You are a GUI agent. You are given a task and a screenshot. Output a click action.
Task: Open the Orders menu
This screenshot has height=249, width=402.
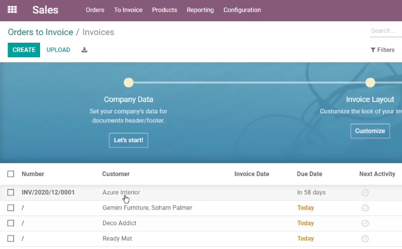pos(95,10)
